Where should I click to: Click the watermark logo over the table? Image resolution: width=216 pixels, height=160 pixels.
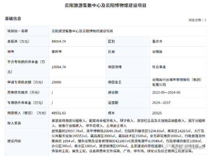point(184,146)
